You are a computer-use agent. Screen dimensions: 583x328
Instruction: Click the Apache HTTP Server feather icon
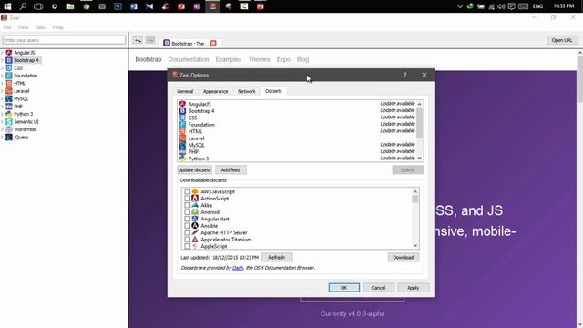[x=195, y=232]
